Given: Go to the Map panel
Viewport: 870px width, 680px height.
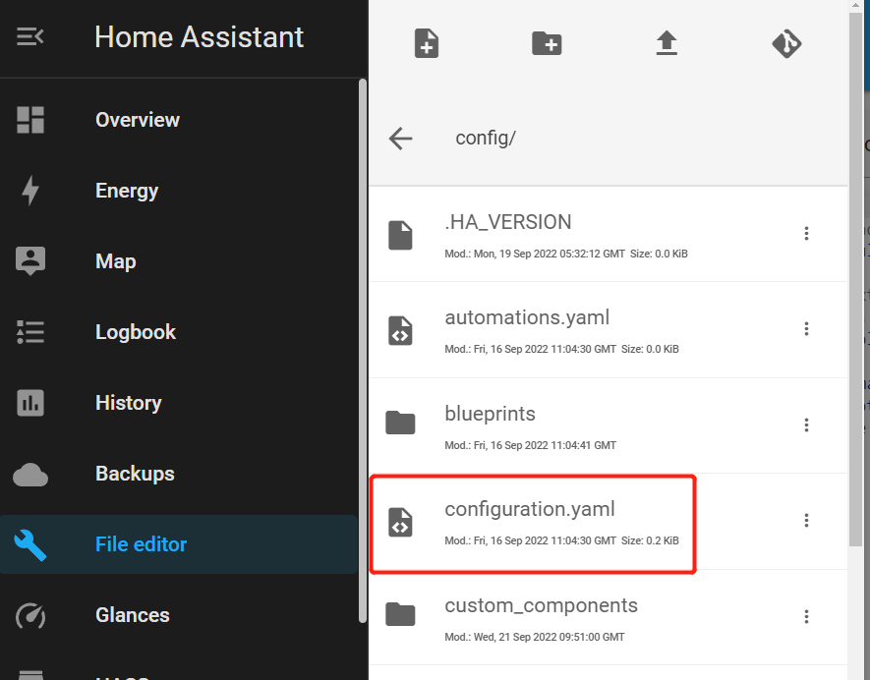Looking at the screenshot, I should point(179,261).
